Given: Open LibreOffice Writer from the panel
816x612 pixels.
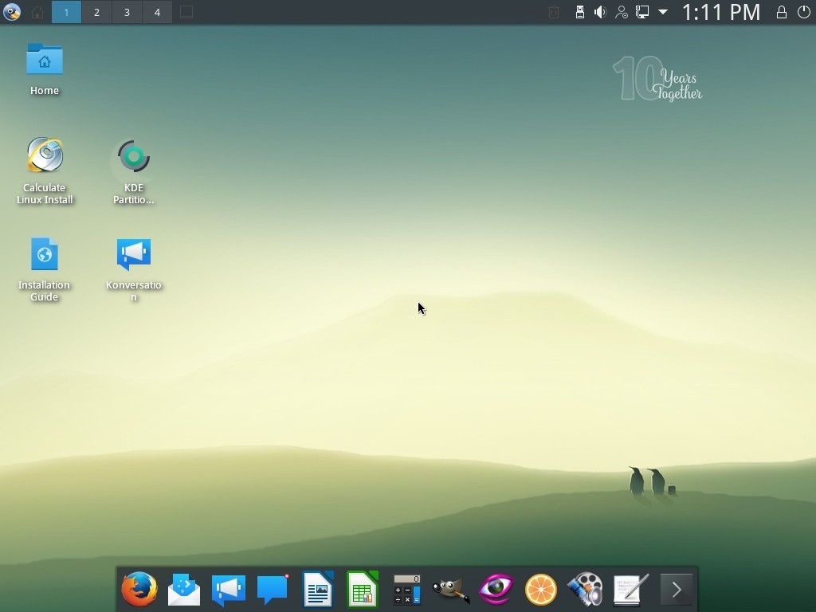Looking at the screenshot, I should [x=317, y=590].
